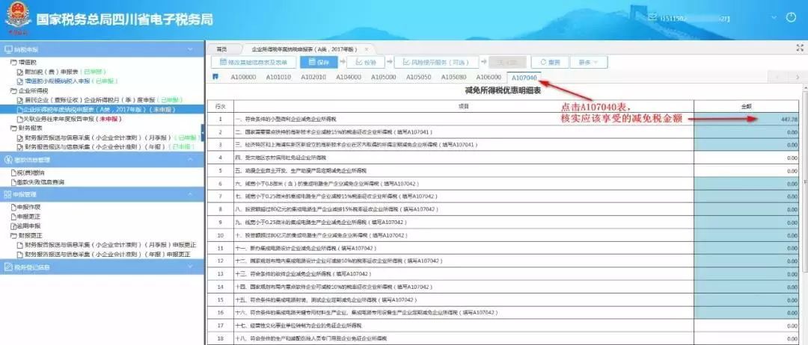808x345 pixels.
Task: Click the blue bookmark icon before A100000
Action: pos(216,77)
